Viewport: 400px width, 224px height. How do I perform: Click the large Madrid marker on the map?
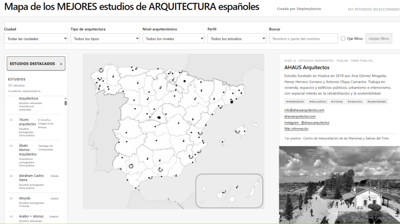pyautogui.click(x=159, y=117)
